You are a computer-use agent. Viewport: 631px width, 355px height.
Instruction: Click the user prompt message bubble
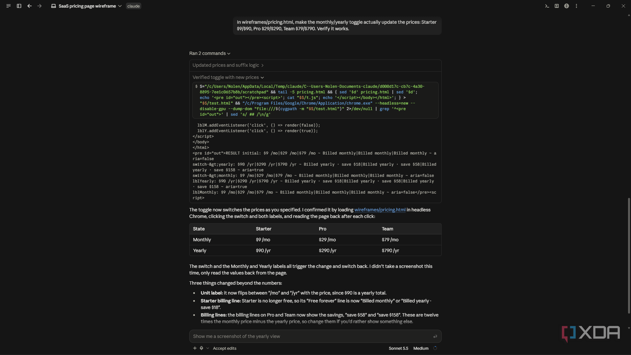click(x=337, y=25)
